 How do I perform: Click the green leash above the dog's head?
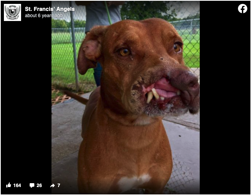[x=108, y=13]
